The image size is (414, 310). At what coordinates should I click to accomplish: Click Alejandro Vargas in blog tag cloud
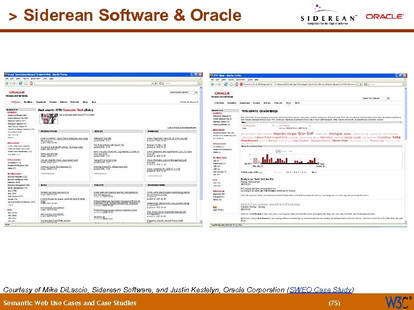(285, 134)
